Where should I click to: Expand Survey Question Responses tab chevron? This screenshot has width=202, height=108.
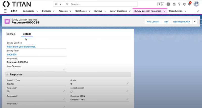click(164, 11)
